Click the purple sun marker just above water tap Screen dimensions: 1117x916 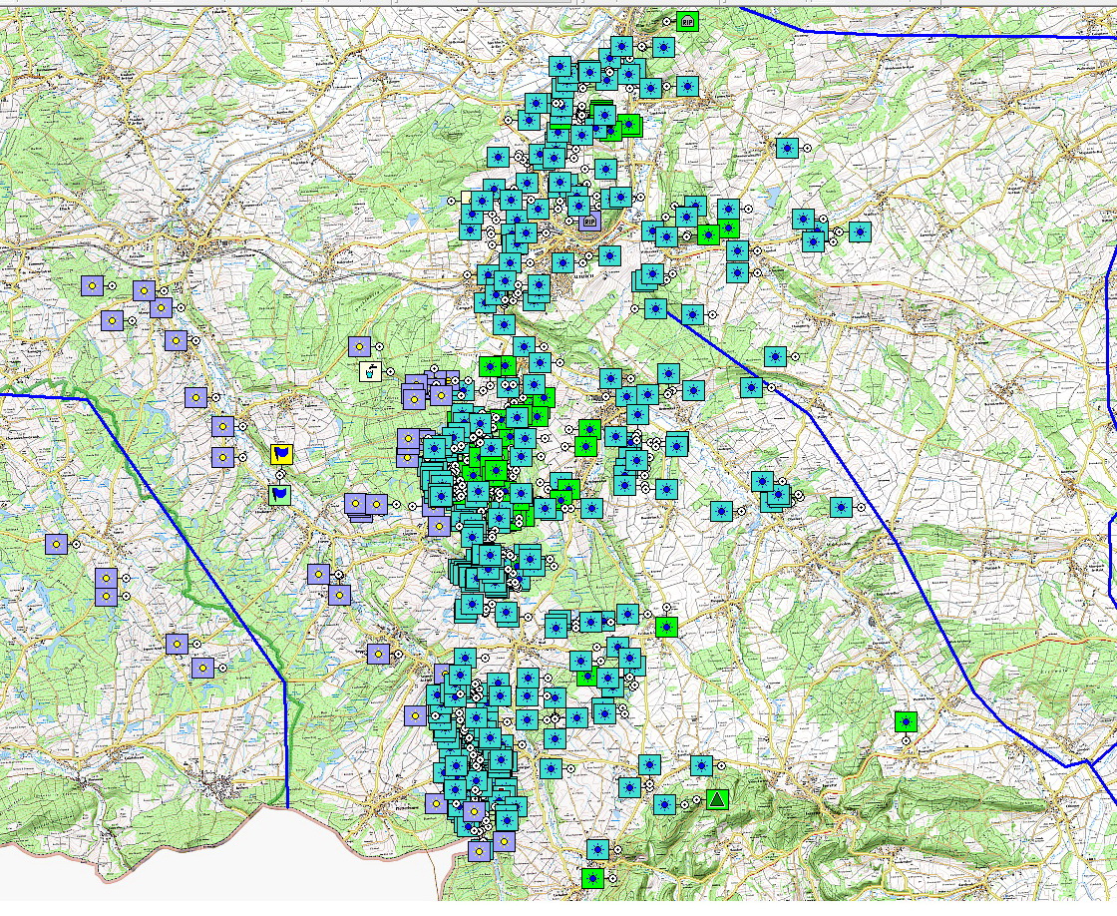click(359, 347)
